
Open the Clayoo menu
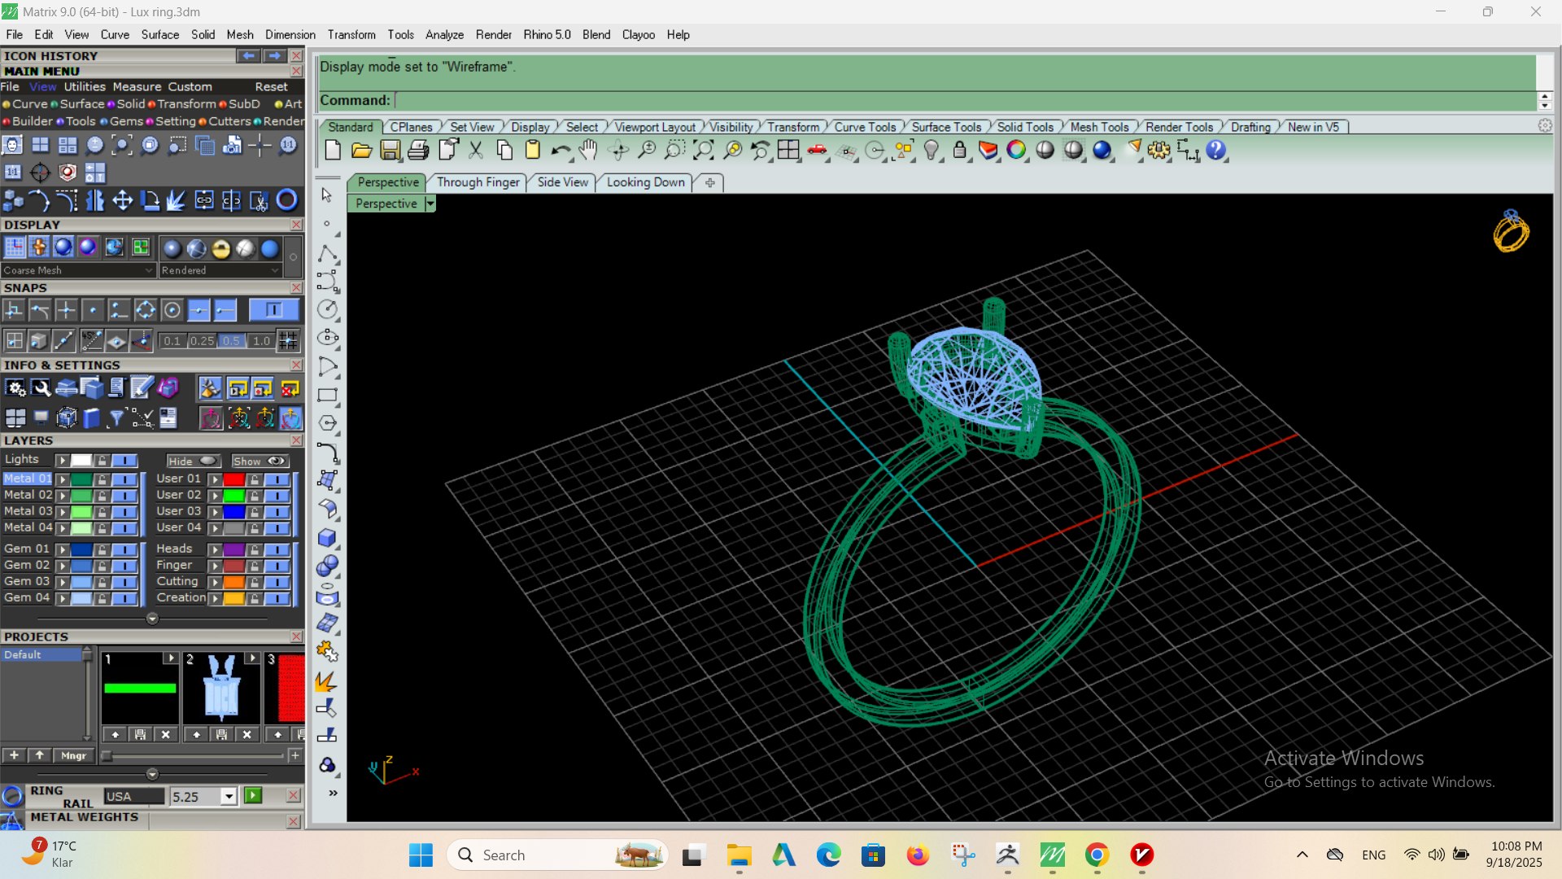639,35
